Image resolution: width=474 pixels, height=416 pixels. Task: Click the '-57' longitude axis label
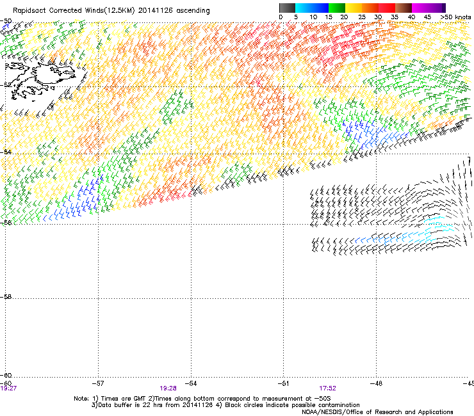[98, 383]
